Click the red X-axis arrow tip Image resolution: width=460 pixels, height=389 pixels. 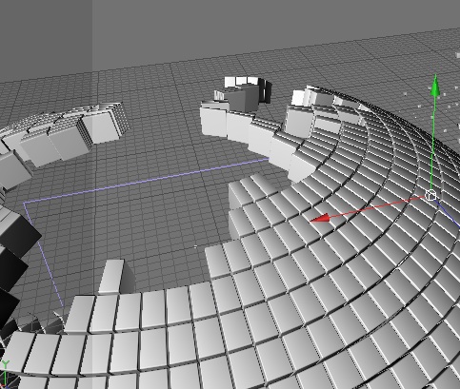pyautogui.click(x=321, y=219)
